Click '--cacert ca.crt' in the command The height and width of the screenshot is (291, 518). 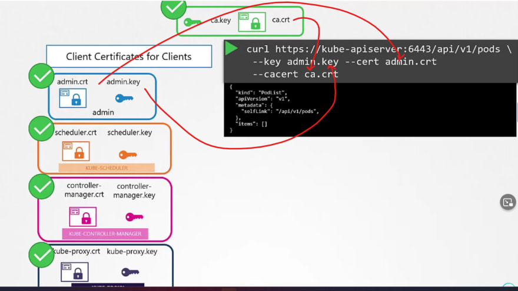point(295,74)
